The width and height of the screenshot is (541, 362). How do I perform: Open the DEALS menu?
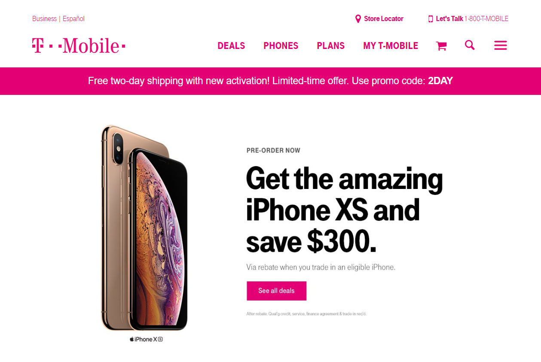pos(231,46)
